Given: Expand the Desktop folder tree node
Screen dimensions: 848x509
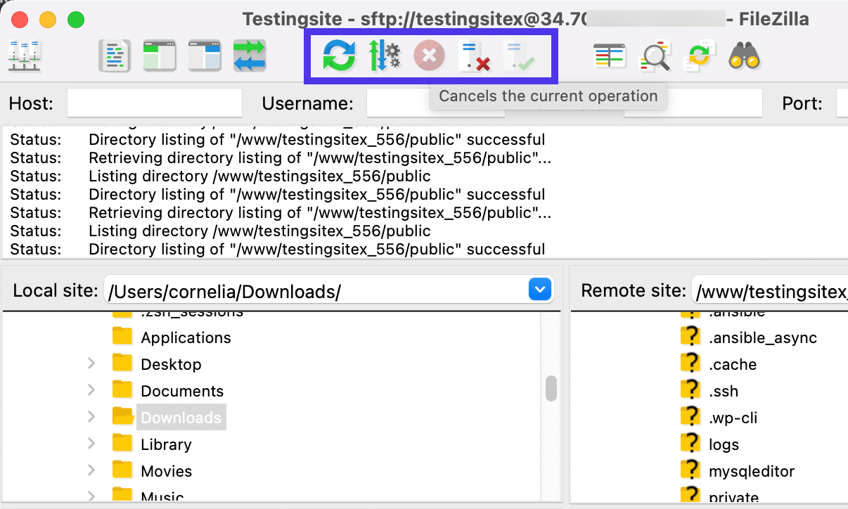Looking at the screenshot, I should click(x=91, y=364).
